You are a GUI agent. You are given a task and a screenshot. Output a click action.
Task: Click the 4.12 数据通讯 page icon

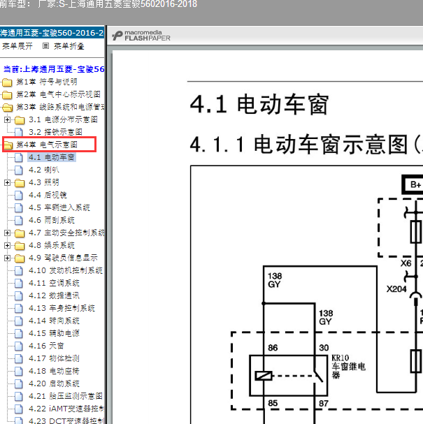19,296
